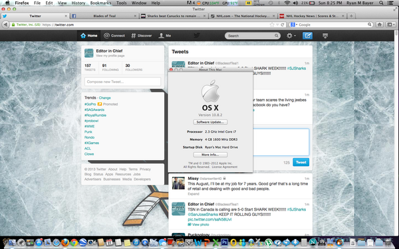Open Safari from the Dock
This screenshot has width=399, height=249.
click(x=56, y=242)
